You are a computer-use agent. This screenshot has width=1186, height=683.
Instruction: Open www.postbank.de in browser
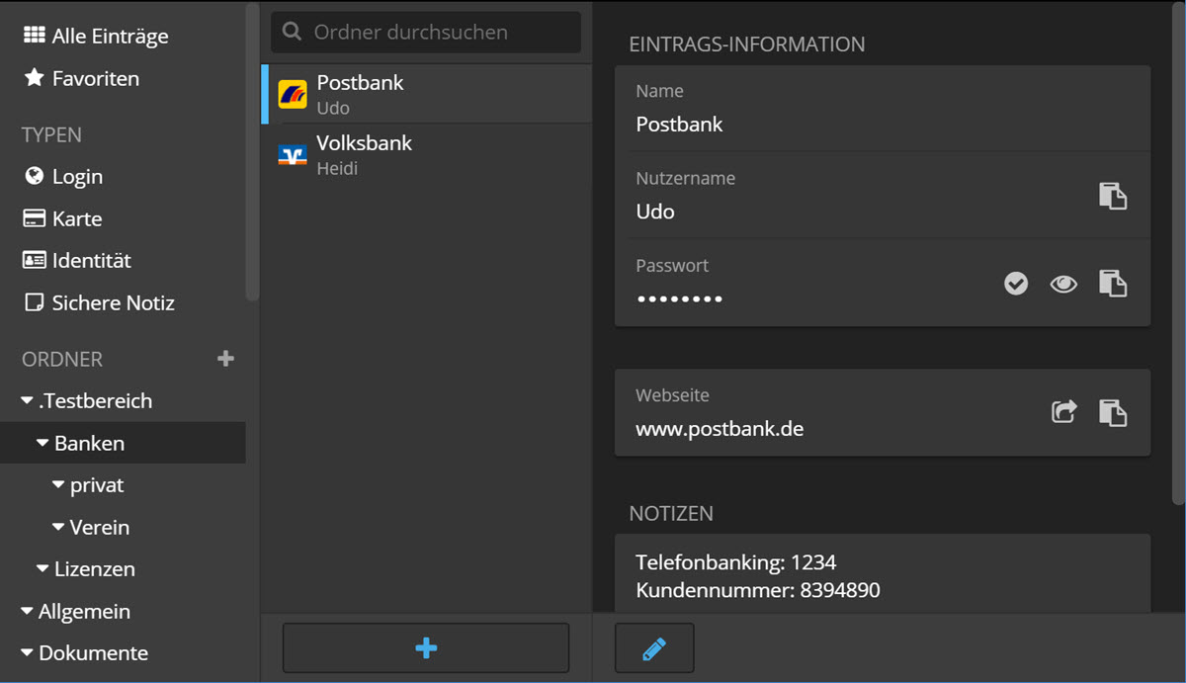pyautogui.click(x=1063, y=411)
